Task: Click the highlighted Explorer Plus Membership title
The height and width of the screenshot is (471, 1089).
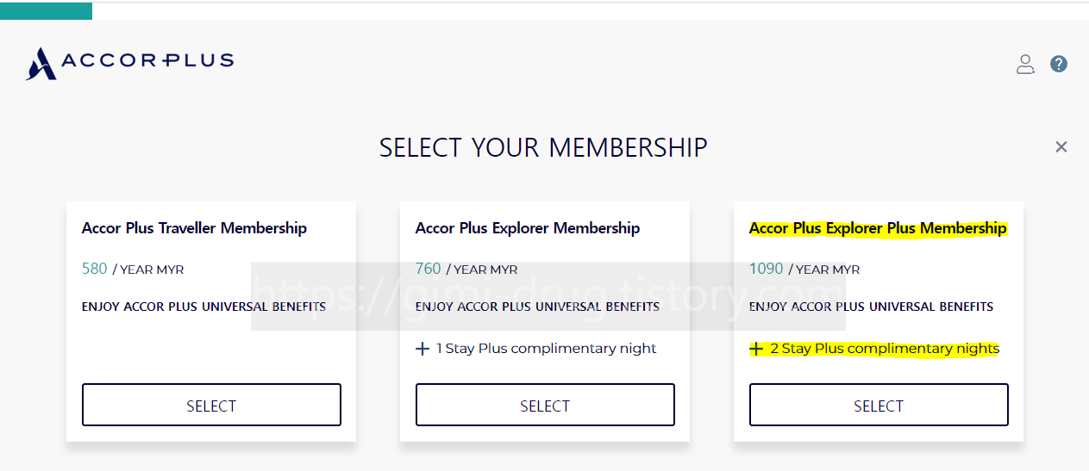Action: [x=878, y=228]
